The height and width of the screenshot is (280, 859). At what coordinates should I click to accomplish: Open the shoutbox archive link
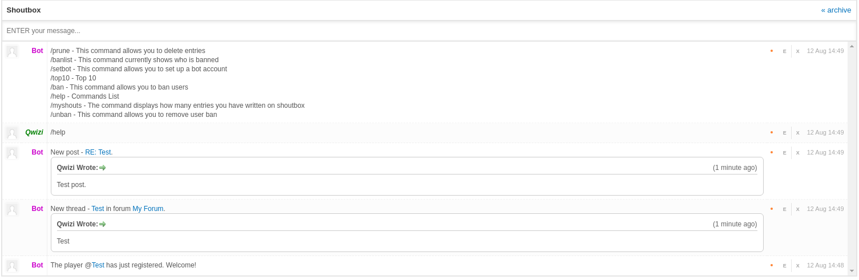tap(836, 10)
